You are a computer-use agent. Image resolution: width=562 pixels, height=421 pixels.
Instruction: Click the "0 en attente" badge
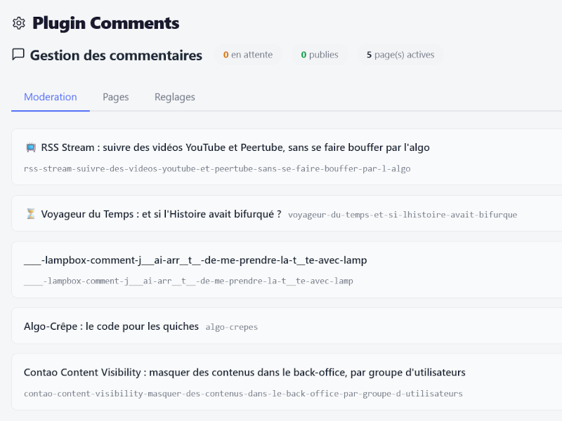(248, 55)
